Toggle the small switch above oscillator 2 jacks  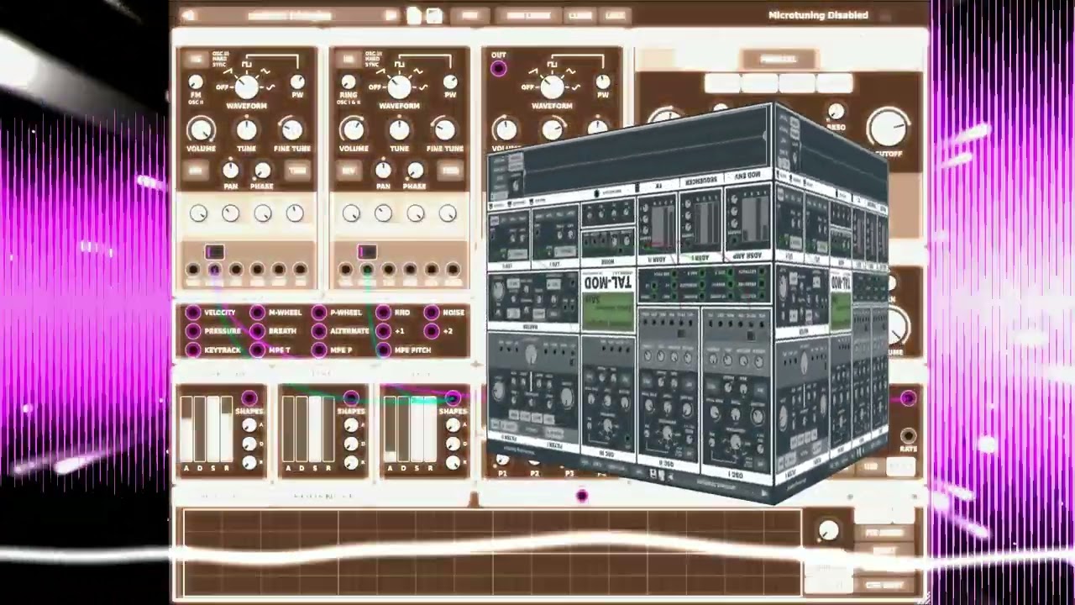click(367, 251)
